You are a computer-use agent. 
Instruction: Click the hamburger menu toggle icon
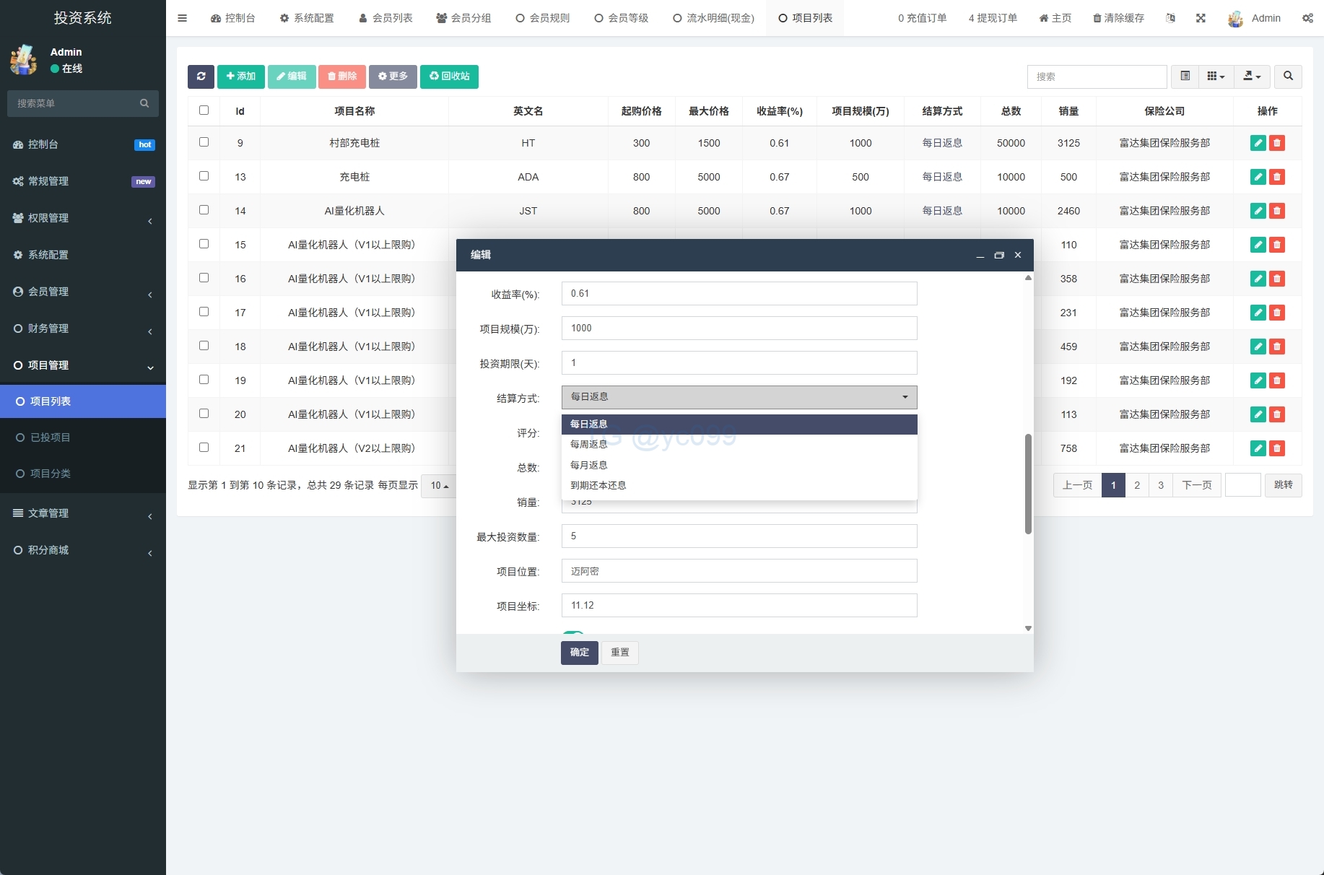coord(182,18)
